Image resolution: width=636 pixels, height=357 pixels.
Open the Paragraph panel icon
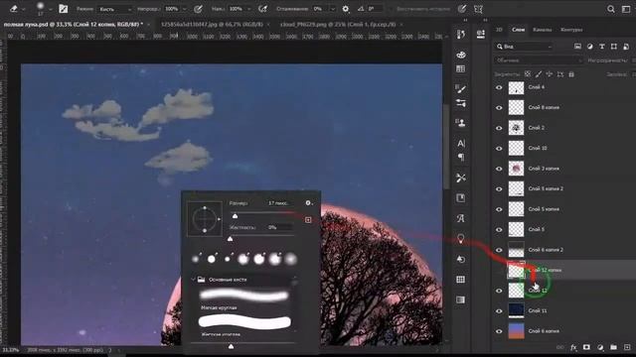click(x=461, y=157)
